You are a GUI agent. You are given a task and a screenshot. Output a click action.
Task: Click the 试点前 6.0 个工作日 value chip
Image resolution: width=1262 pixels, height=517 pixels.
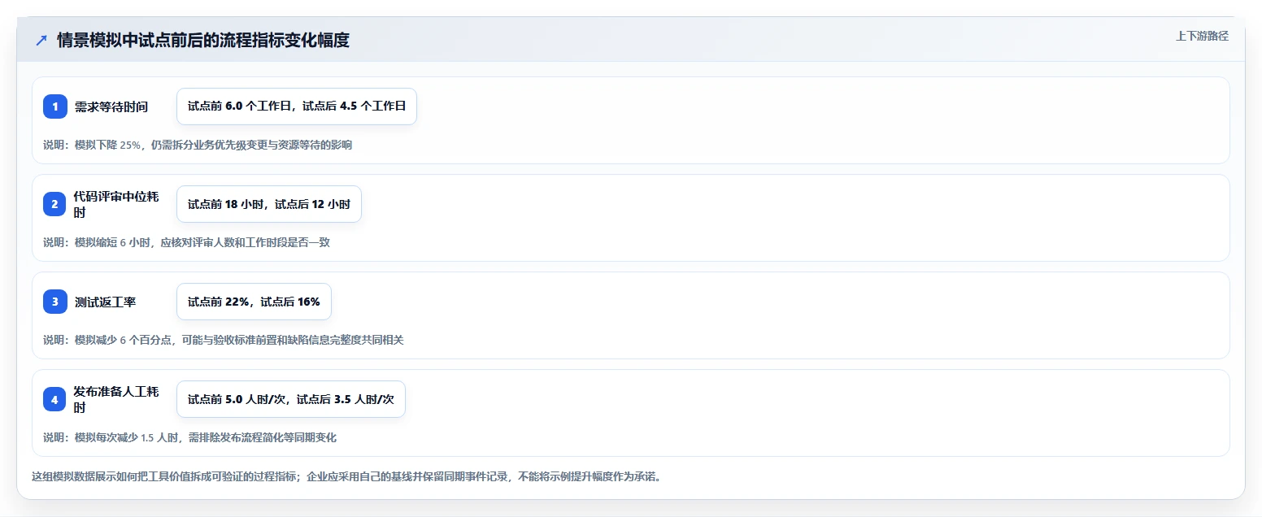click(x=297, y=106)
